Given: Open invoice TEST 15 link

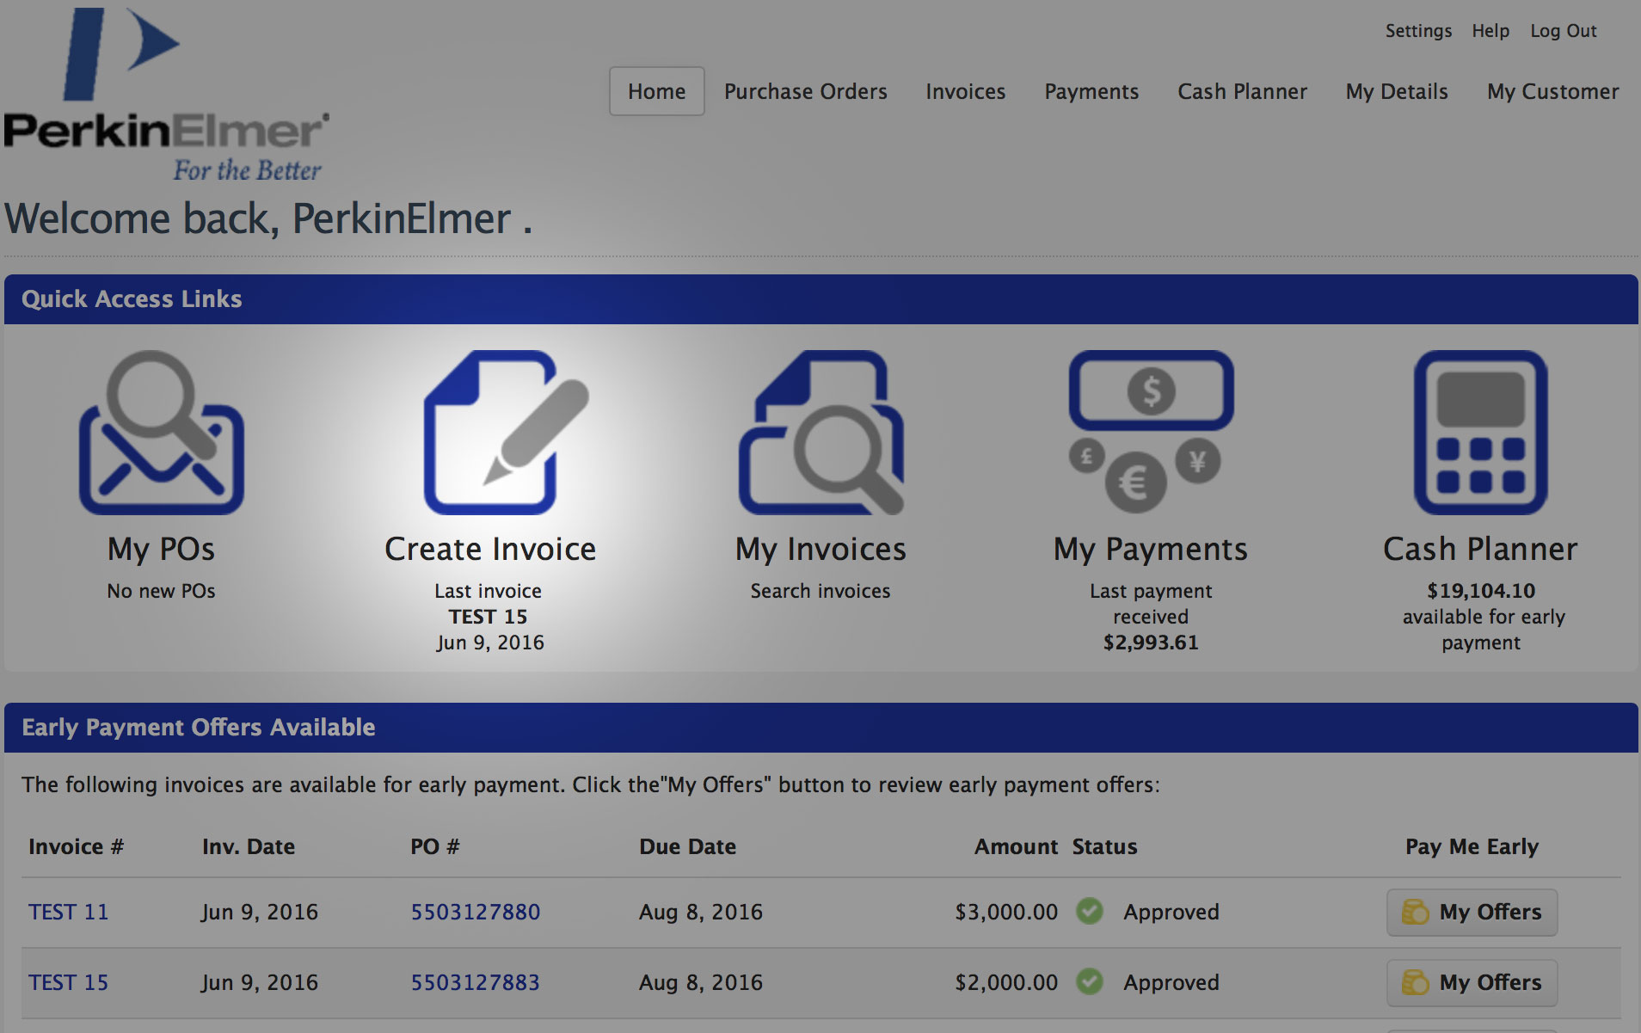Looking at the screenshot, I should 69,982.
